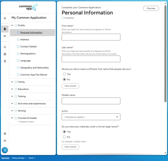This screenshot has height=161, width=168.
Task: Open the Language section
Action: point(26,61)
